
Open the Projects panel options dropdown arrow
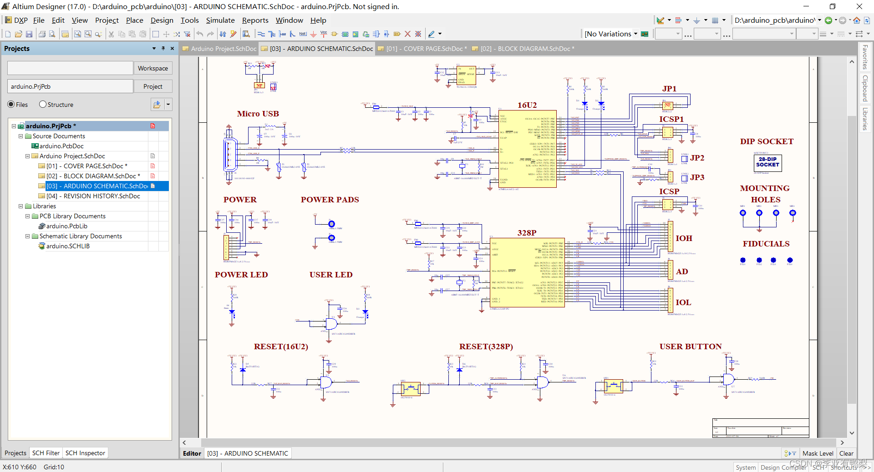pos(154,48)
